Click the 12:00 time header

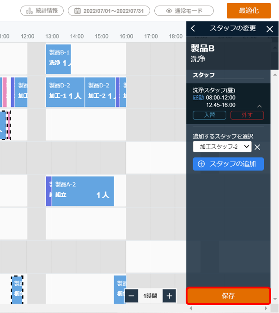(27, 36)
